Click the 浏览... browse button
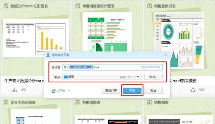This screenshot has height=124, width=215. coord(153,77)
